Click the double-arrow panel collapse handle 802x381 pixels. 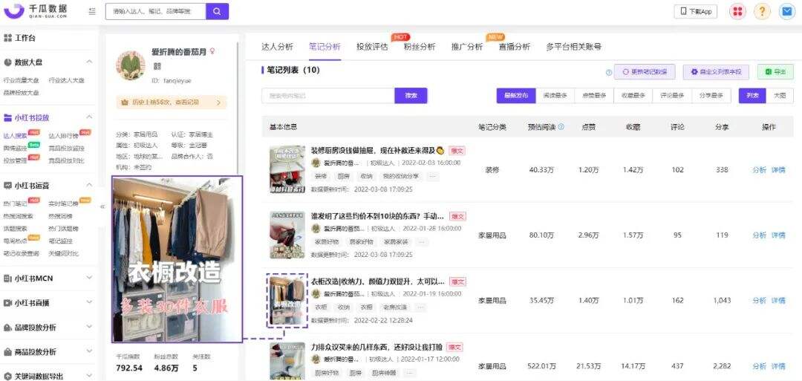click(102, 206)
